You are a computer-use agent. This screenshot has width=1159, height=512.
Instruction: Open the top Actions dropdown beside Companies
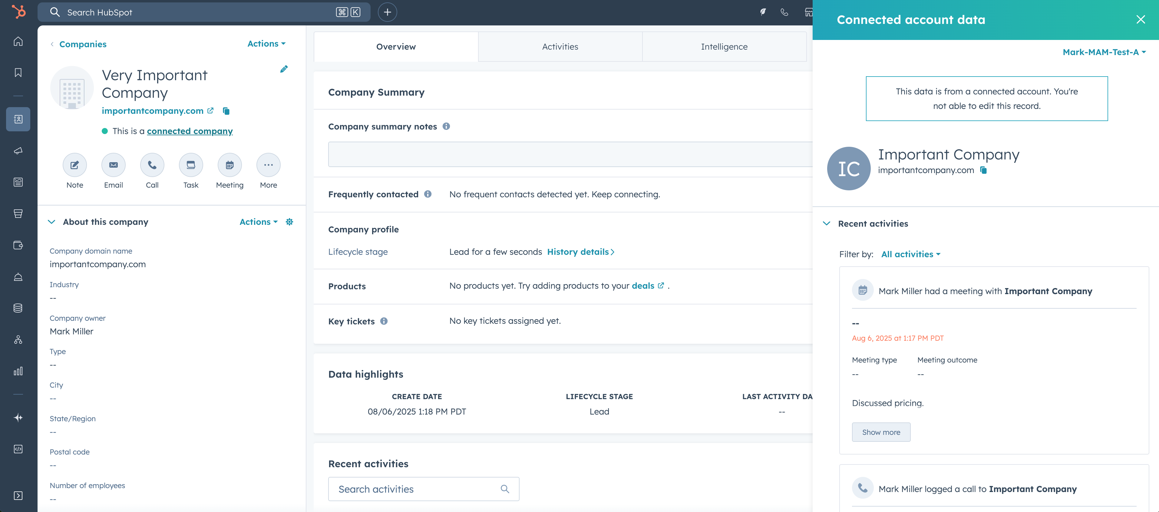(x=266, y=44)
